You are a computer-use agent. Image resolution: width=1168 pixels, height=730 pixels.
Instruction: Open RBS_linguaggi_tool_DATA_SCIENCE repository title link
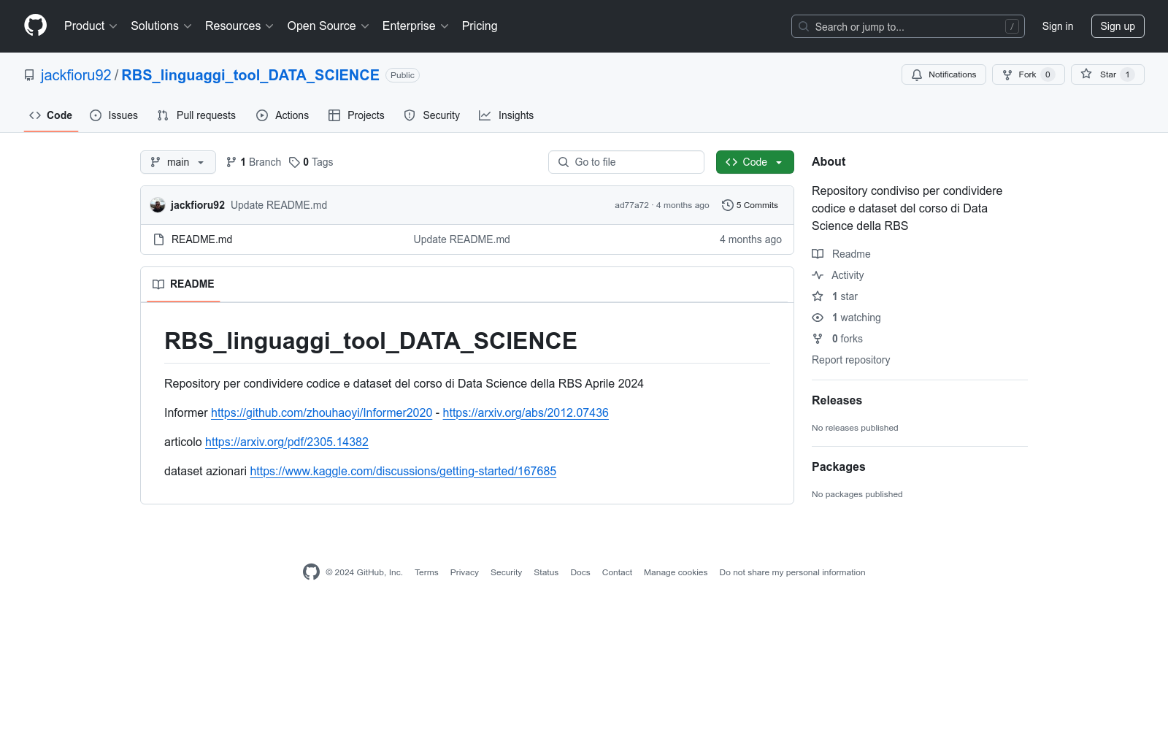tap(250, 75)
